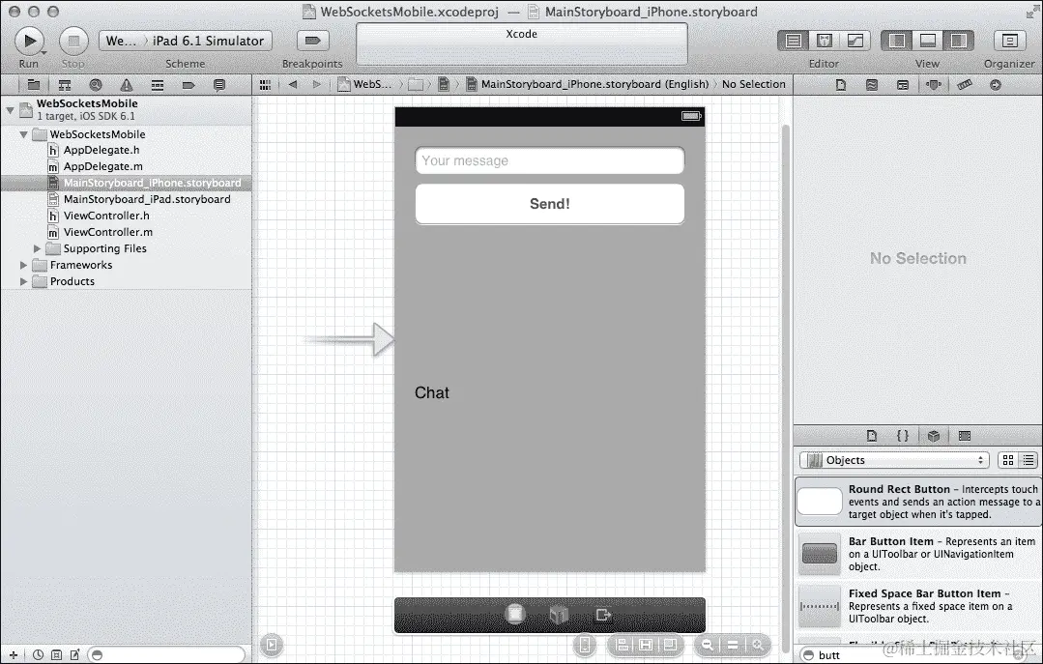Click the Stop button
The height and width of the screenshot is (664, 1043).
point(72,41)
